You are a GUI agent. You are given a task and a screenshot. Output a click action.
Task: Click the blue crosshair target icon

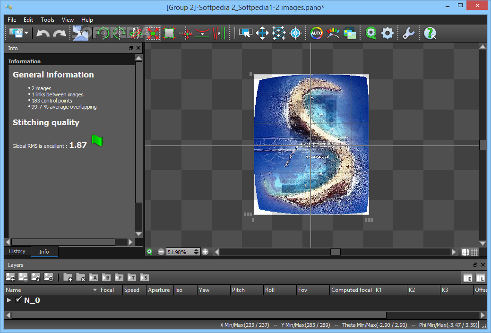click(x=295, y=33)
